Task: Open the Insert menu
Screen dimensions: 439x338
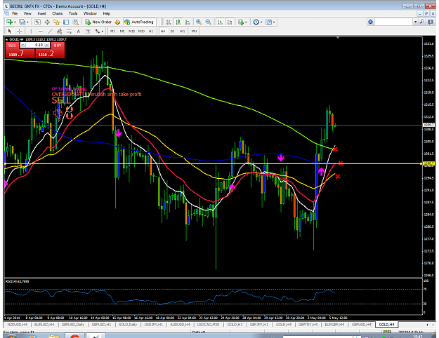Action: [41, 13]
